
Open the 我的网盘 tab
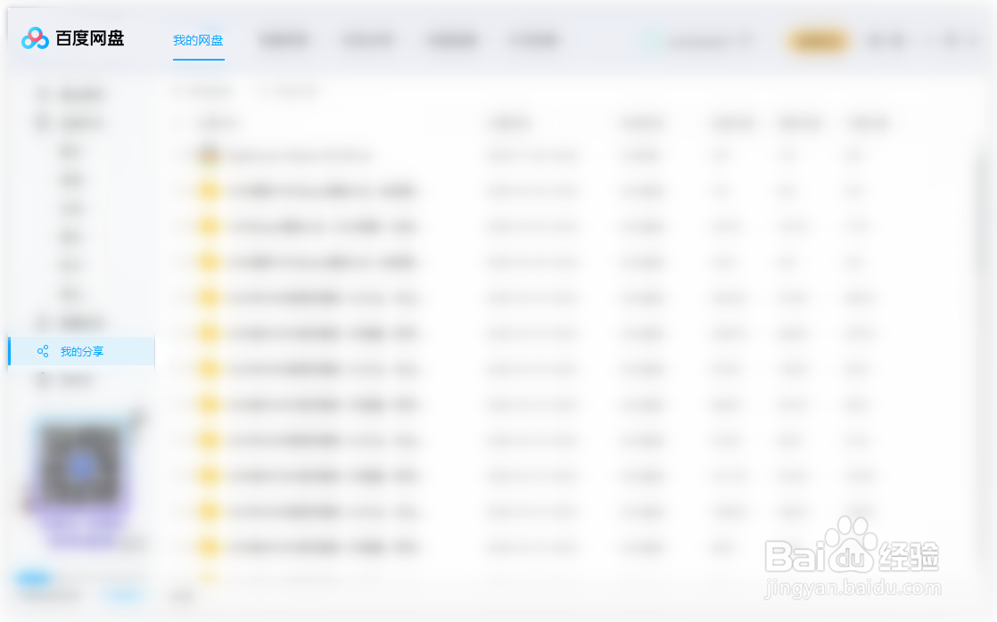pyautogui.click(x=198, y=41)
